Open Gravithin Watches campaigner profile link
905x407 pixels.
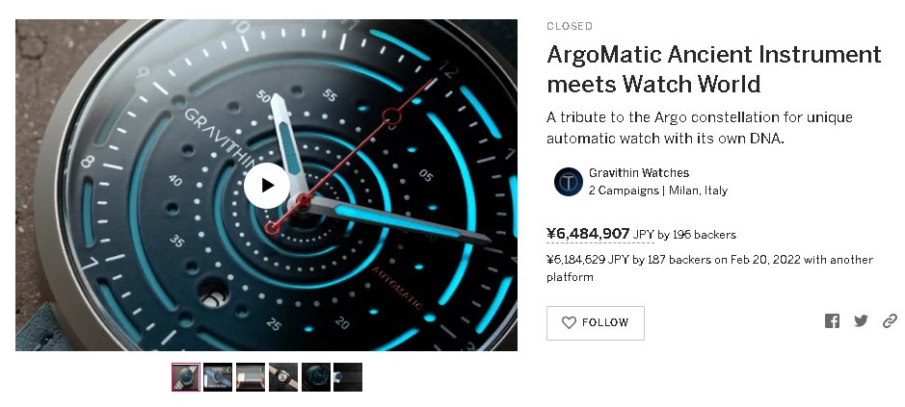click(x=639, y=173)
